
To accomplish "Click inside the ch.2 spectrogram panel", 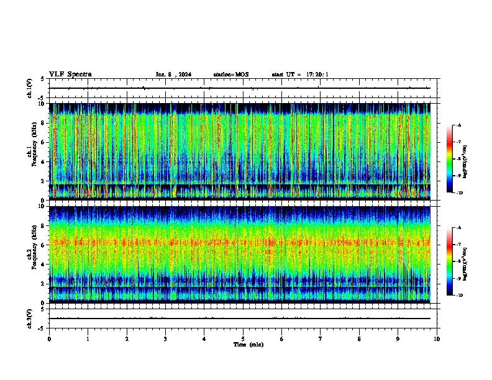I will click(239, 255).
